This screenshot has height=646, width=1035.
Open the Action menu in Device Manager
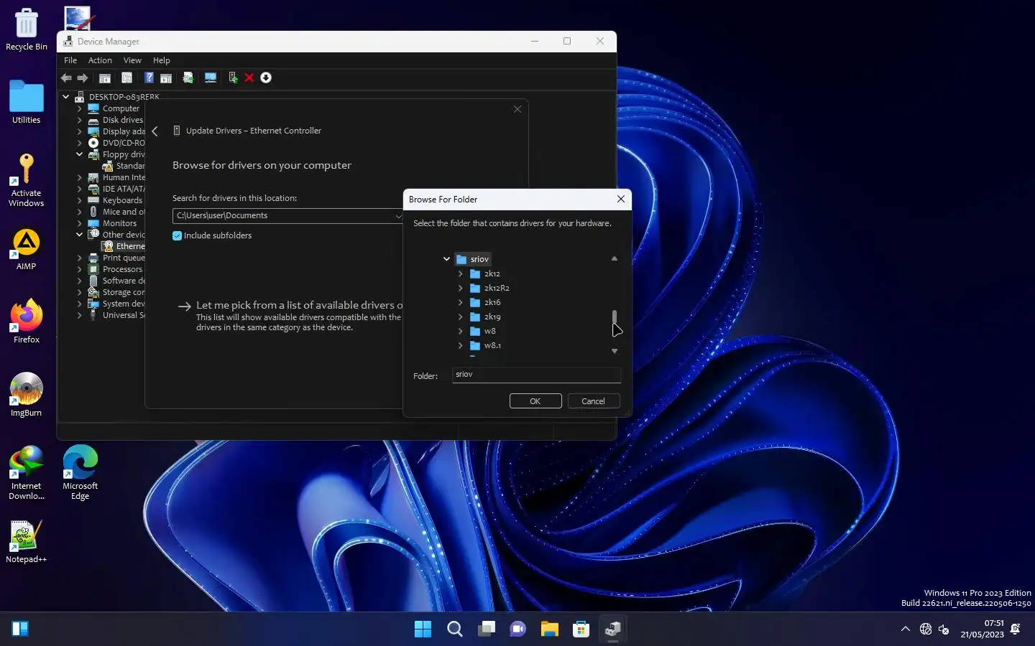tap(100, 60)
